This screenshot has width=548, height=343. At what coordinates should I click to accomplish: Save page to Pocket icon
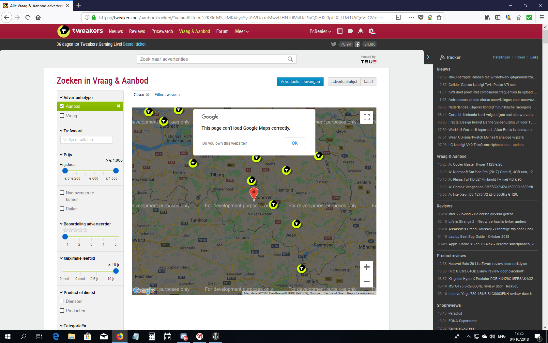(x=421, y=17)
